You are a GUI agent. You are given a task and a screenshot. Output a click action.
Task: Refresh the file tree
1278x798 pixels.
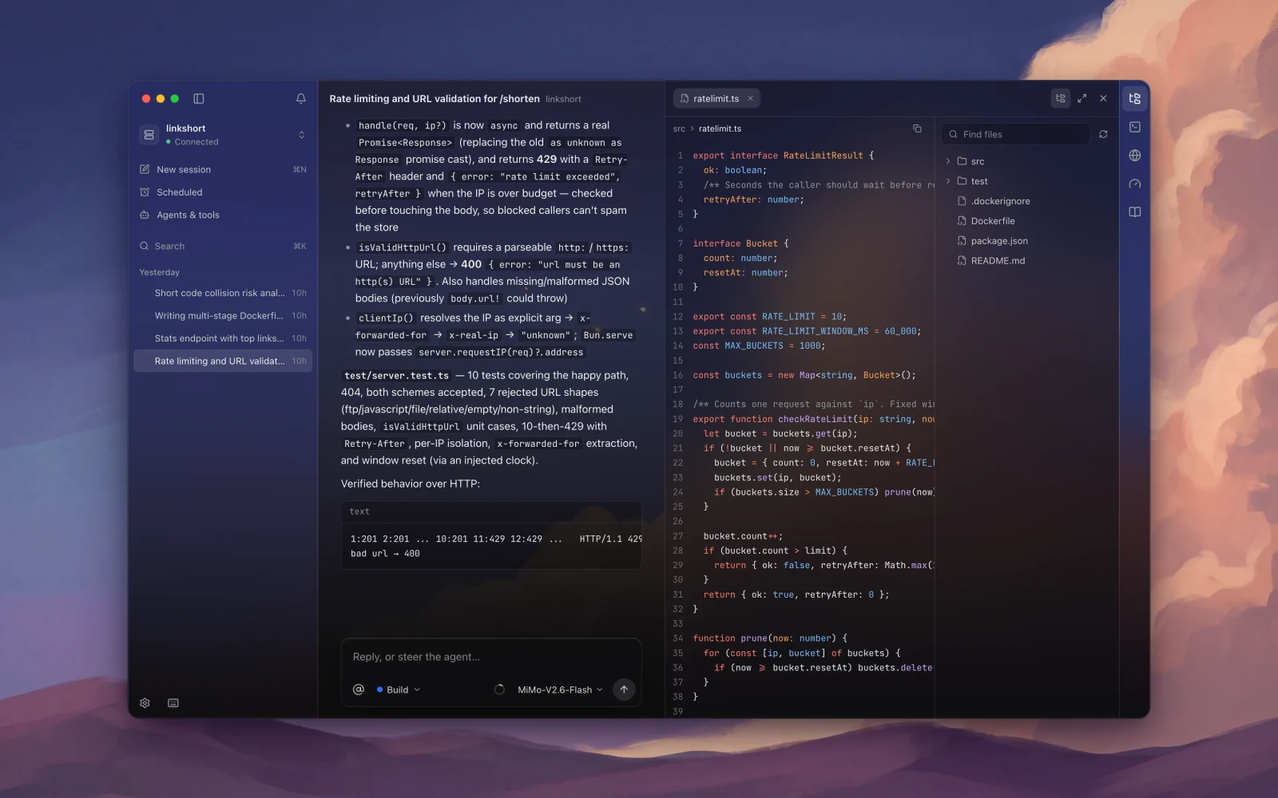coord(1103,134)
